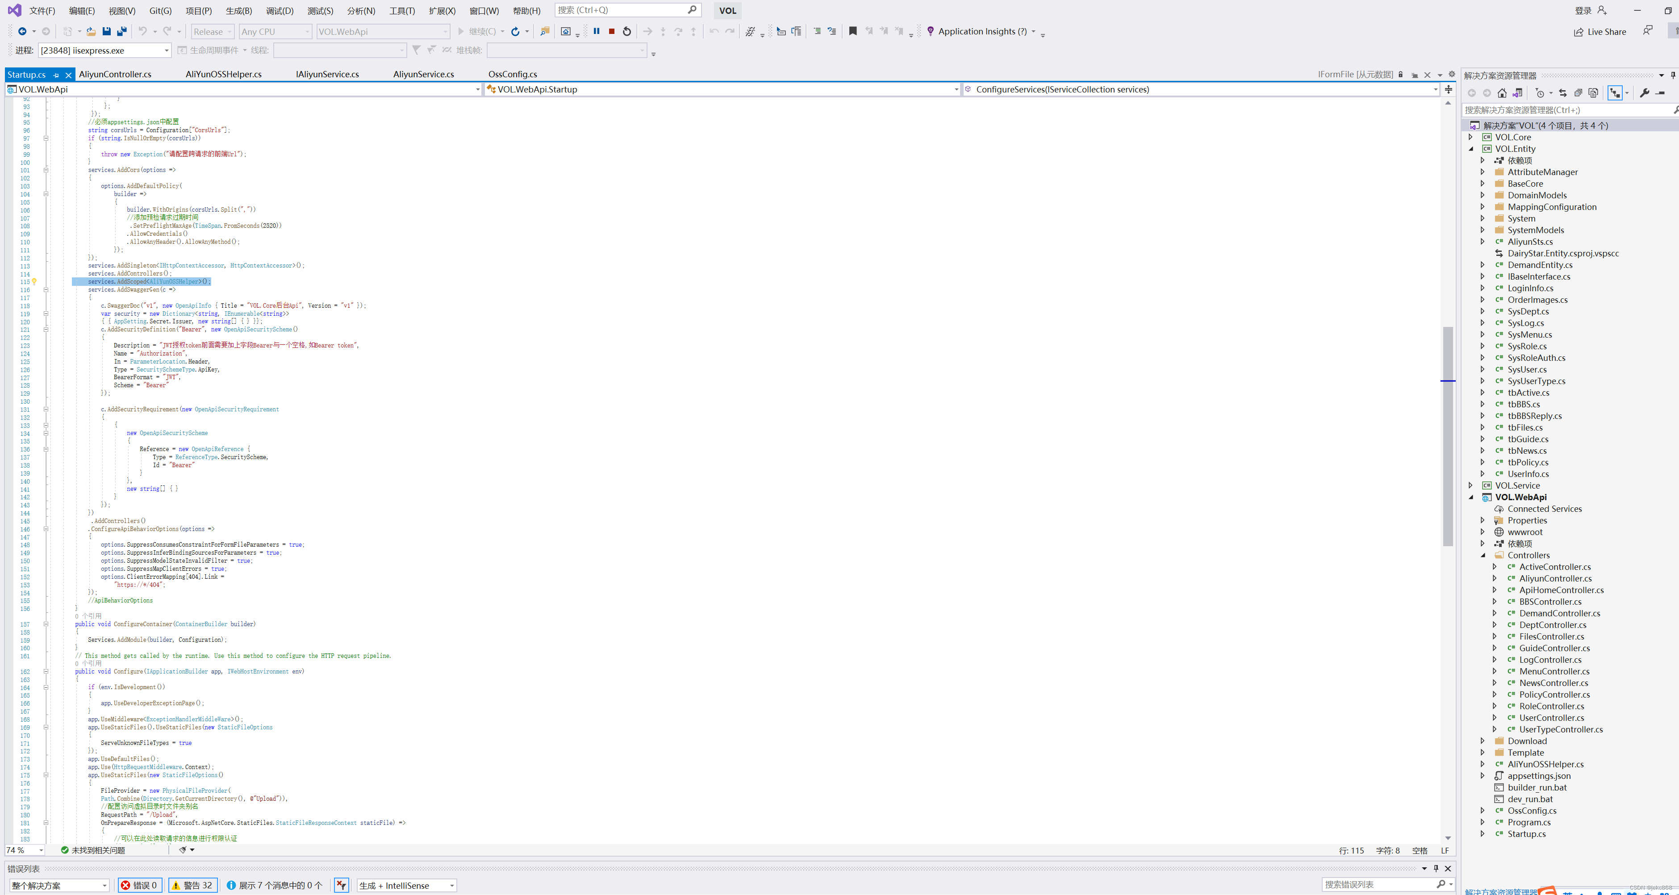Toggle Track Active Item tree button
The height and width of the screenshot is (895, 1679).
coord(1614,92)
